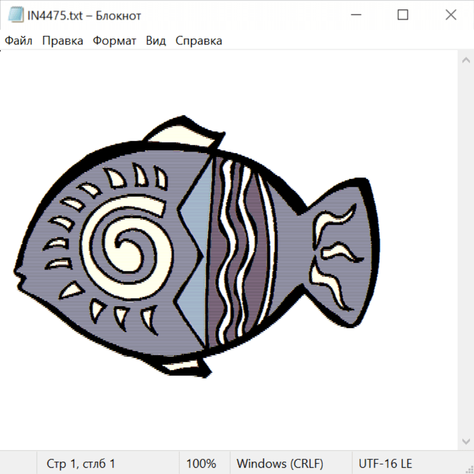Open the Правка menu

click(x=63, y=41)
